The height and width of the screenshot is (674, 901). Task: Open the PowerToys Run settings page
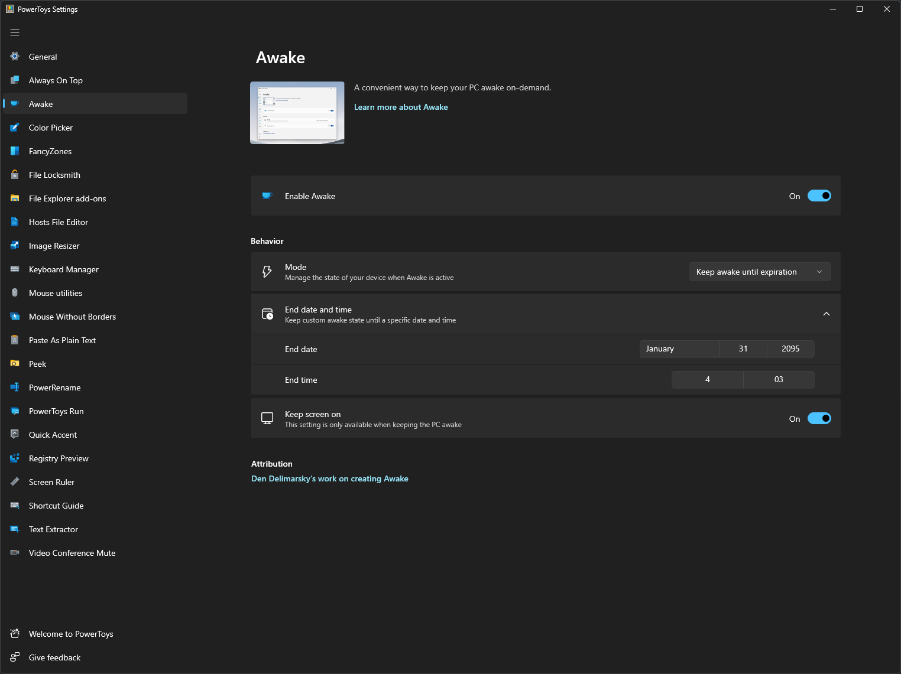coord(95,411)
